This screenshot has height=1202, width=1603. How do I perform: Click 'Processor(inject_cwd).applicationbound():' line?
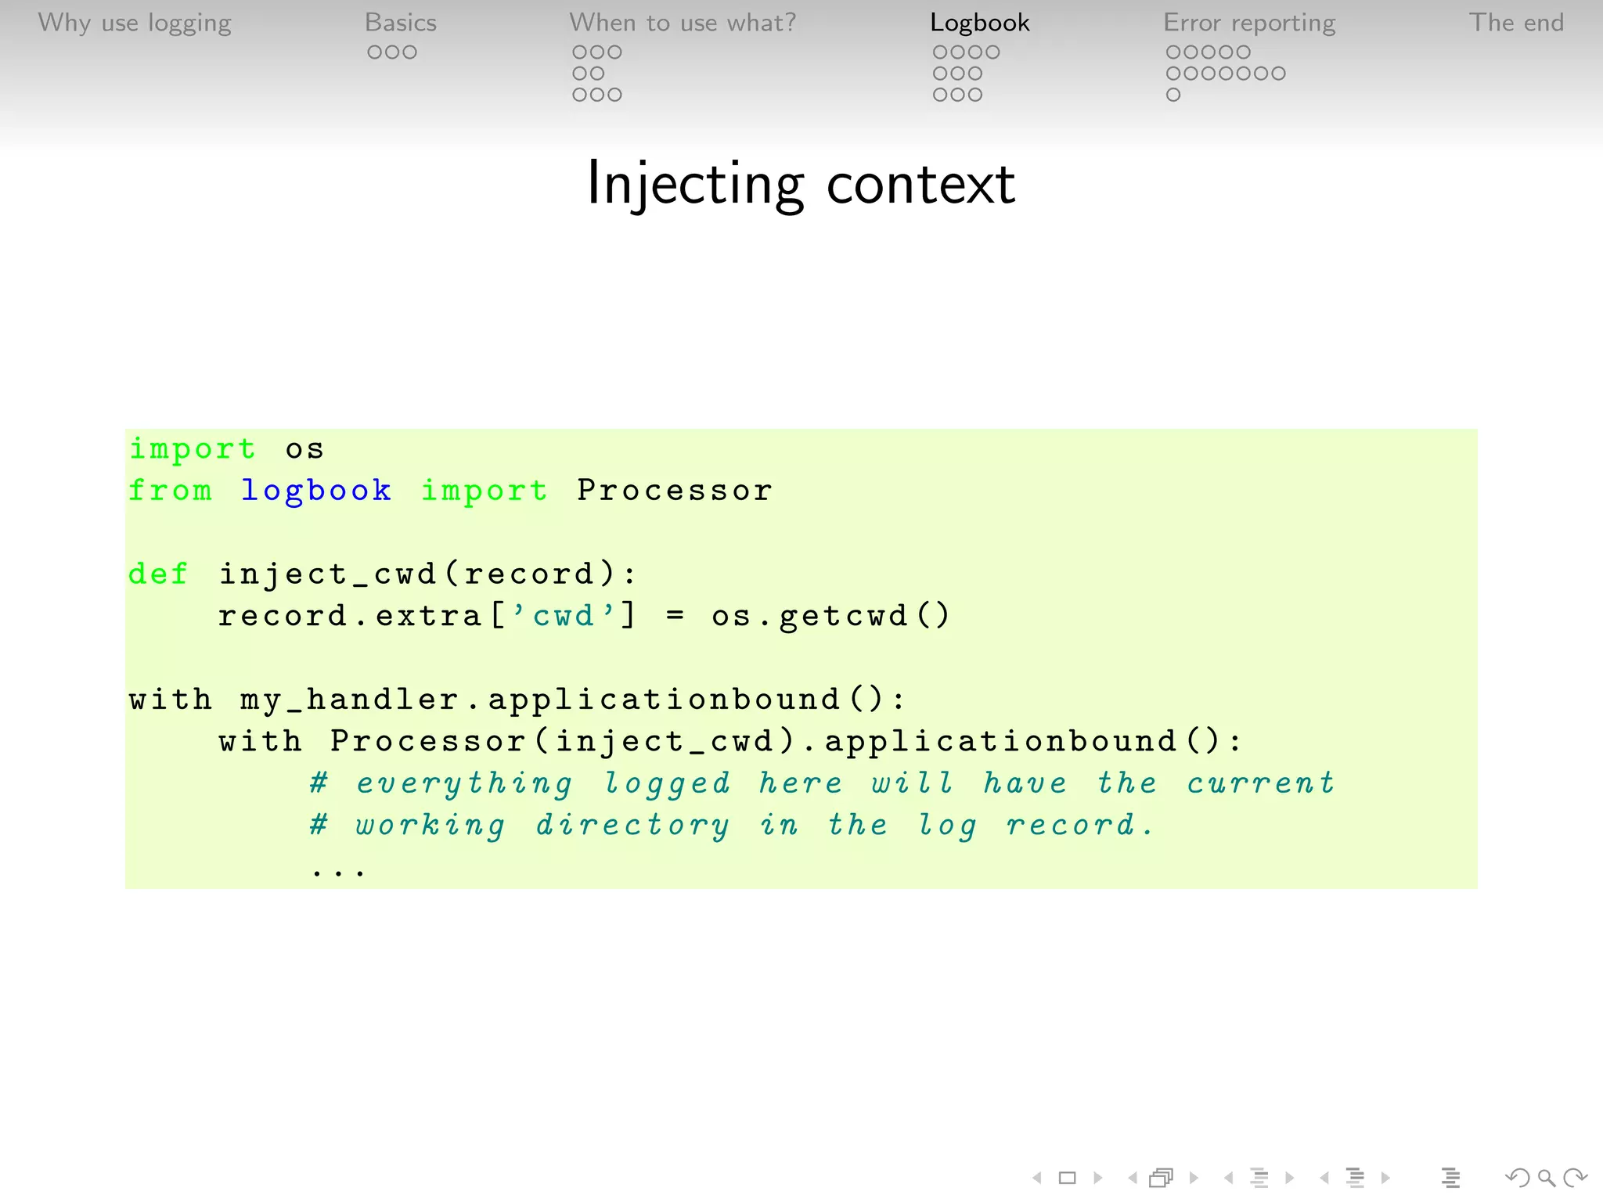click(786, 741)
